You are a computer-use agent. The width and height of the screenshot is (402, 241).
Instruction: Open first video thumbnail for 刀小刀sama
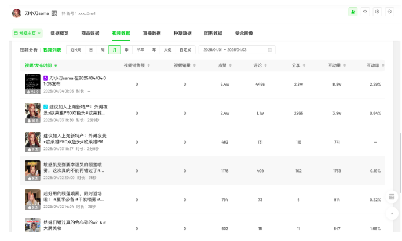pos(32,84)
